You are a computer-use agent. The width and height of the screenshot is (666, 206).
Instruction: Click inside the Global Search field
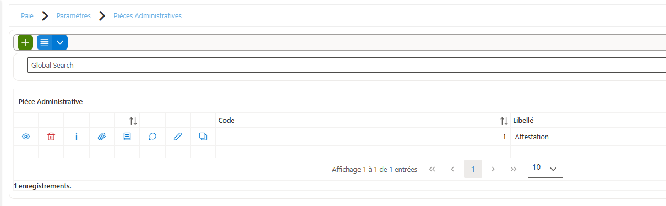346,65
